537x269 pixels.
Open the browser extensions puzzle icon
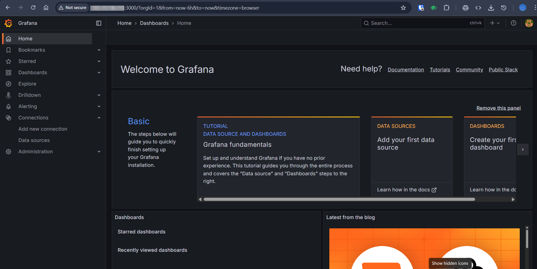(x=446, y=8)
